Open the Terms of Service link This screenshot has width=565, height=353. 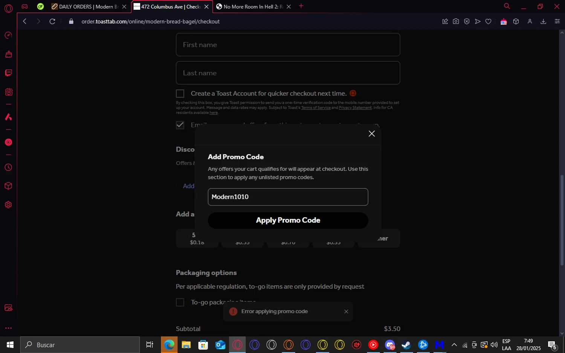(x=316, y=108)
